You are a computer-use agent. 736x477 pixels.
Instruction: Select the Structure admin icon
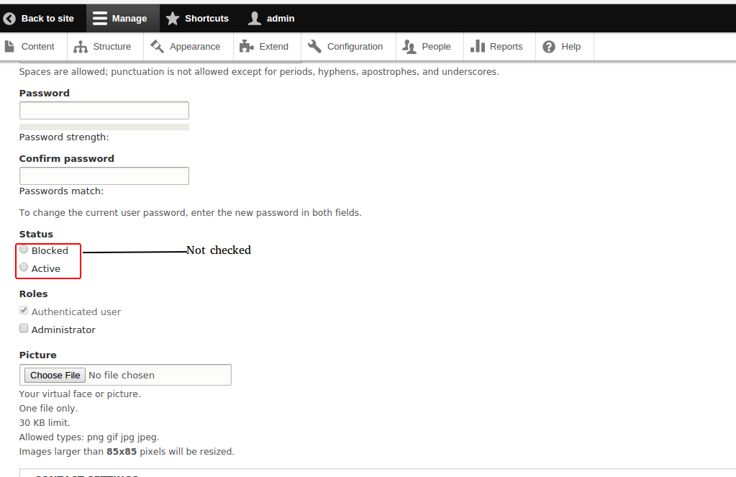pos(79,45)
